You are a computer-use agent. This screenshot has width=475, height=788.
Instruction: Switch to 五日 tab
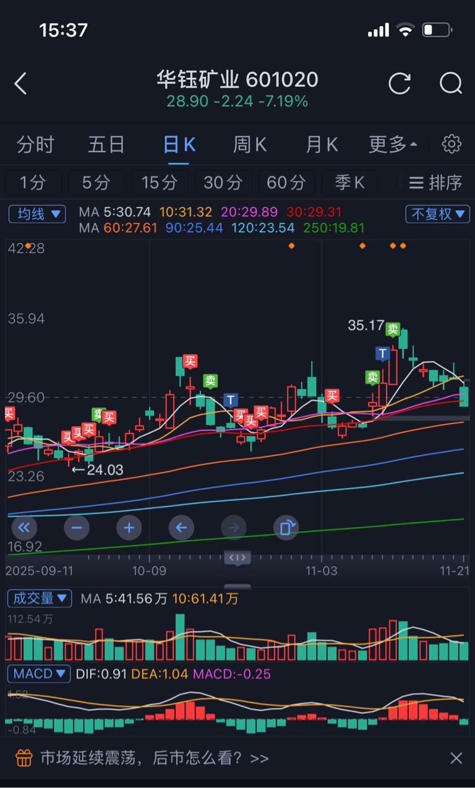pos(106,145)
